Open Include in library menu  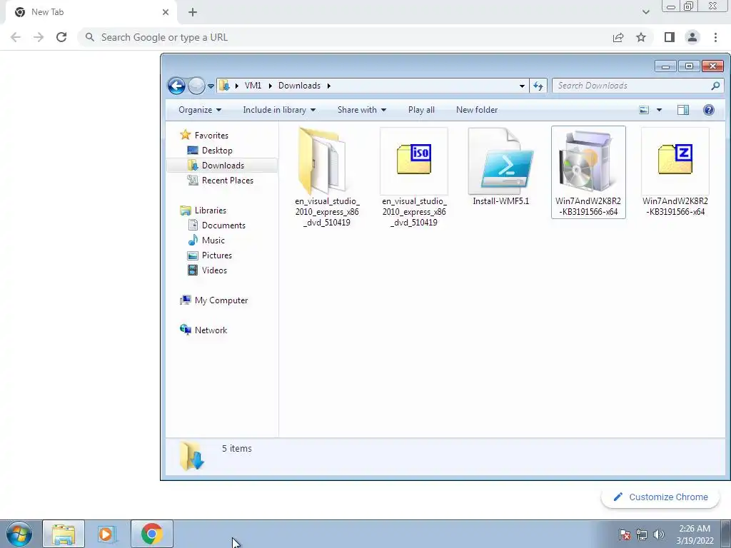click(279, 110)
